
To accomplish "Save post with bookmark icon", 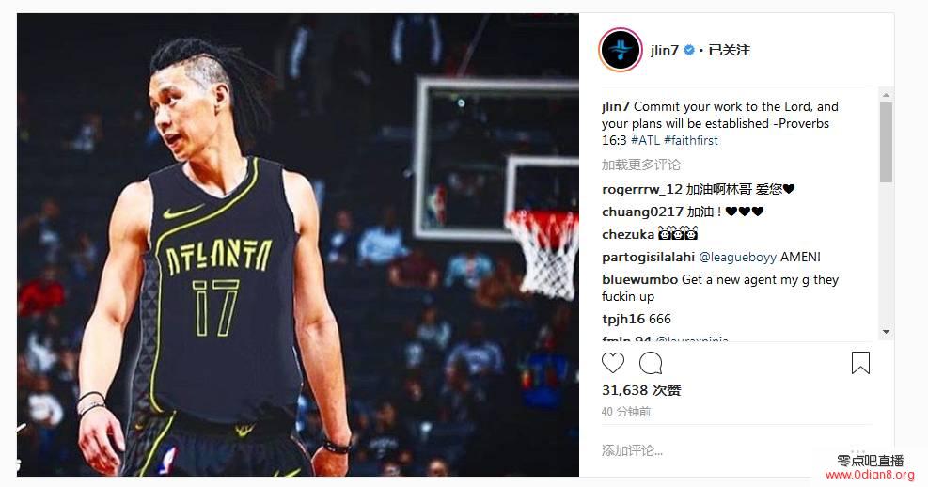I will [860, 363].
